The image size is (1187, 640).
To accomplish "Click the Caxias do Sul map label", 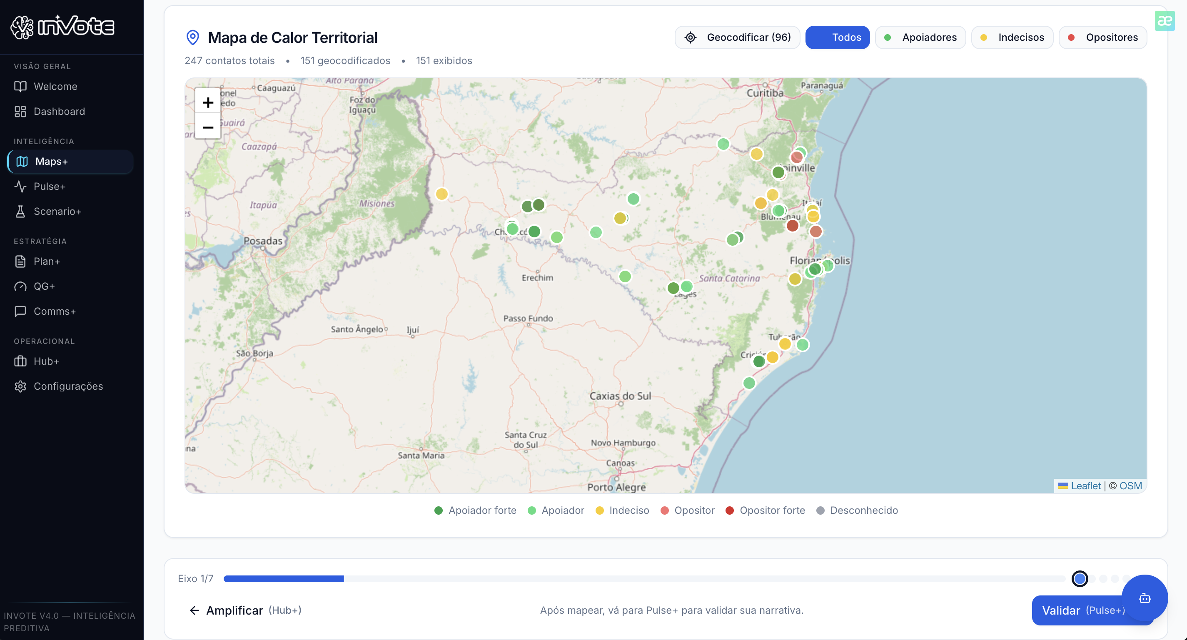I will point(620,396).
